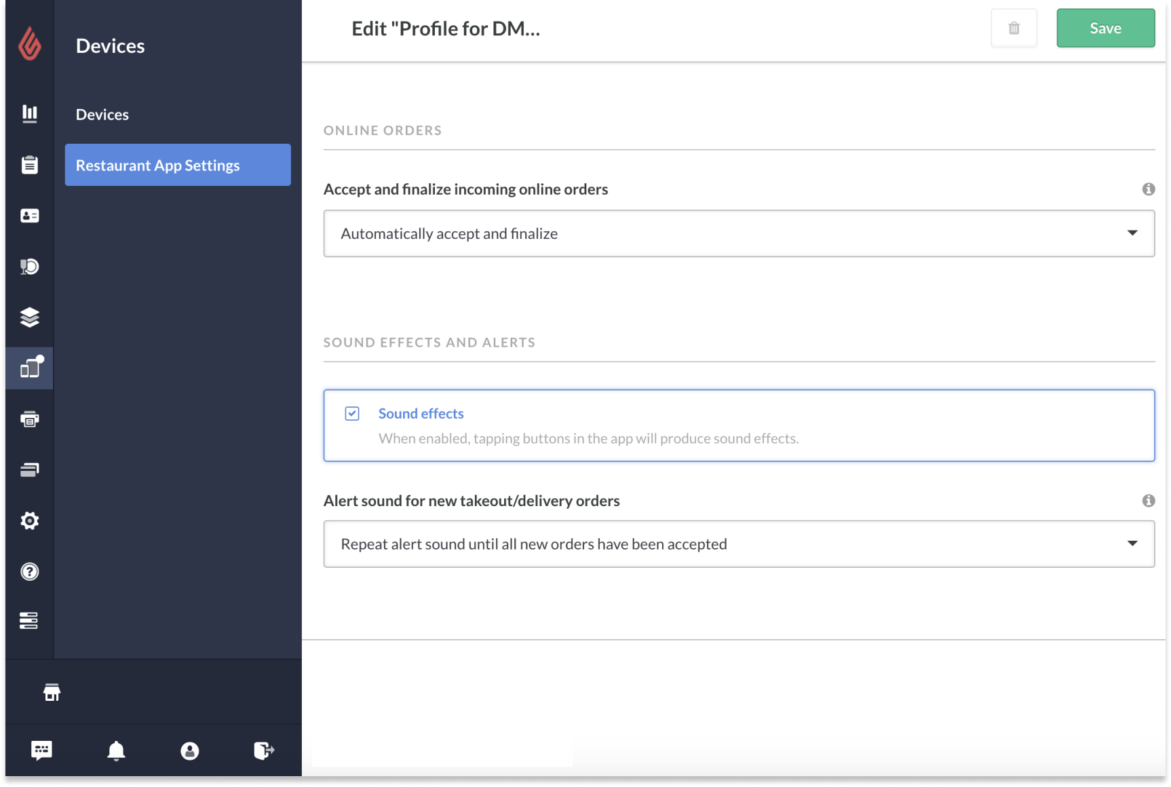Open the settings gear icon in sidebar

29,520
